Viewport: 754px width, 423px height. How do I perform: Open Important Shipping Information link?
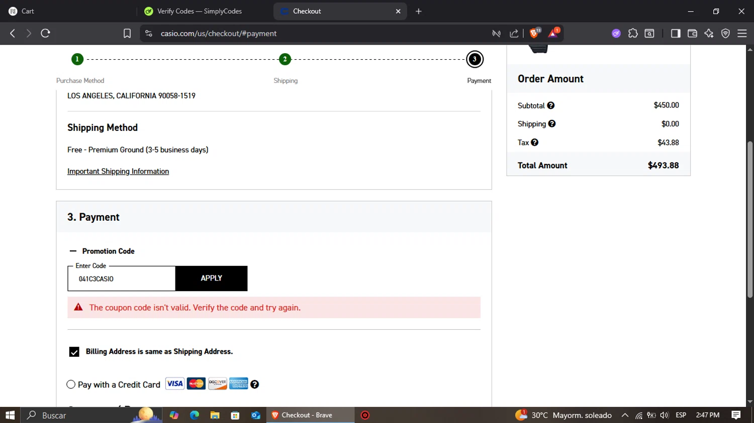pos(118,171)
